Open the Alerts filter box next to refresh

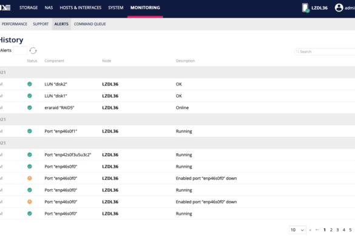(x=20, y=50)
